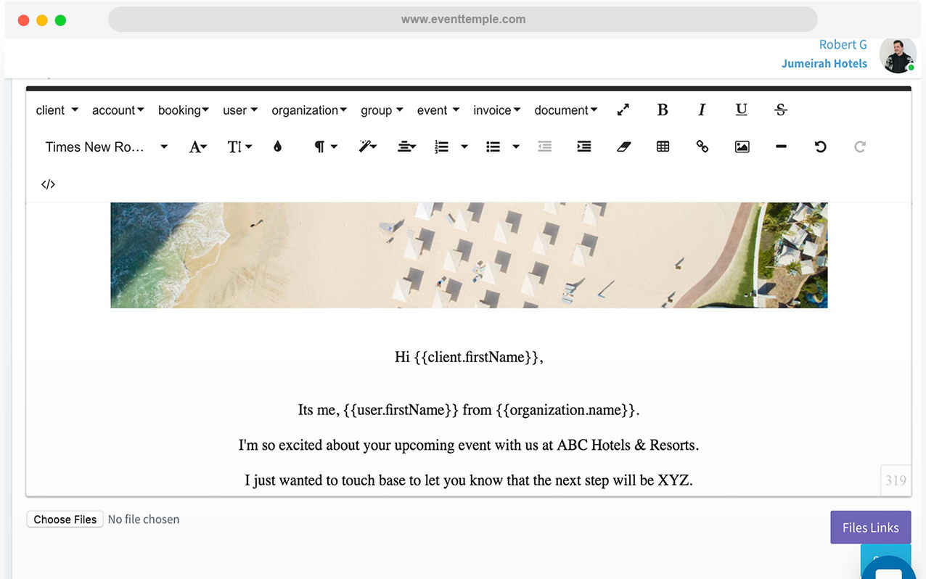926x579 pixels.
Task: Open the organization merge tag dropdown
Action: coord(310,110)
